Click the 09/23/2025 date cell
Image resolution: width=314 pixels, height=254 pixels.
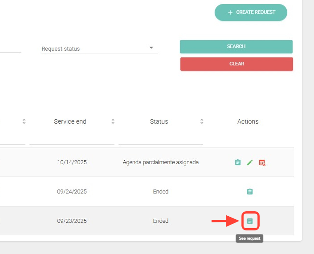72,221
